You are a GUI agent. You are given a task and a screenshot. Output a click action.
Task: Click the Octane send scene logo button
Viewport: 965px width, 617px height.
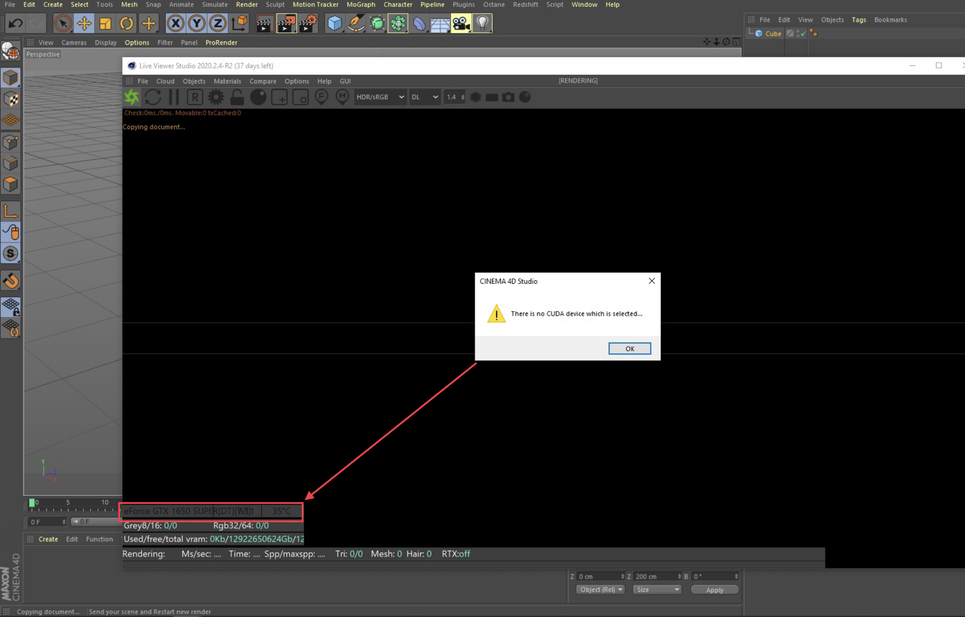132,97
